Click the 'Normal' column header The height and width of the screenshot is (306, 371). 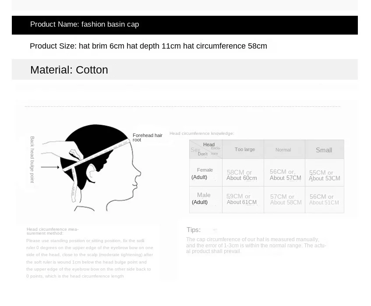[x=283, y=150]
